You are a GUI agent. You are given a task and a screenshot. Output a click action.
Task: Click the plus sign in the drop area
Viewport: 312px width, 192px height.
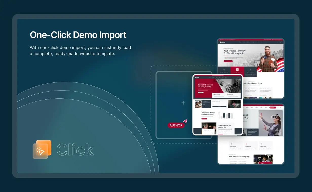183,103
